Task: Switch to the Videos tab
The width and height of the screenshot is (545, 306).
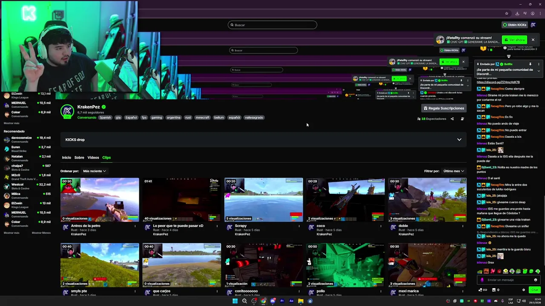Action: [93, 157]
